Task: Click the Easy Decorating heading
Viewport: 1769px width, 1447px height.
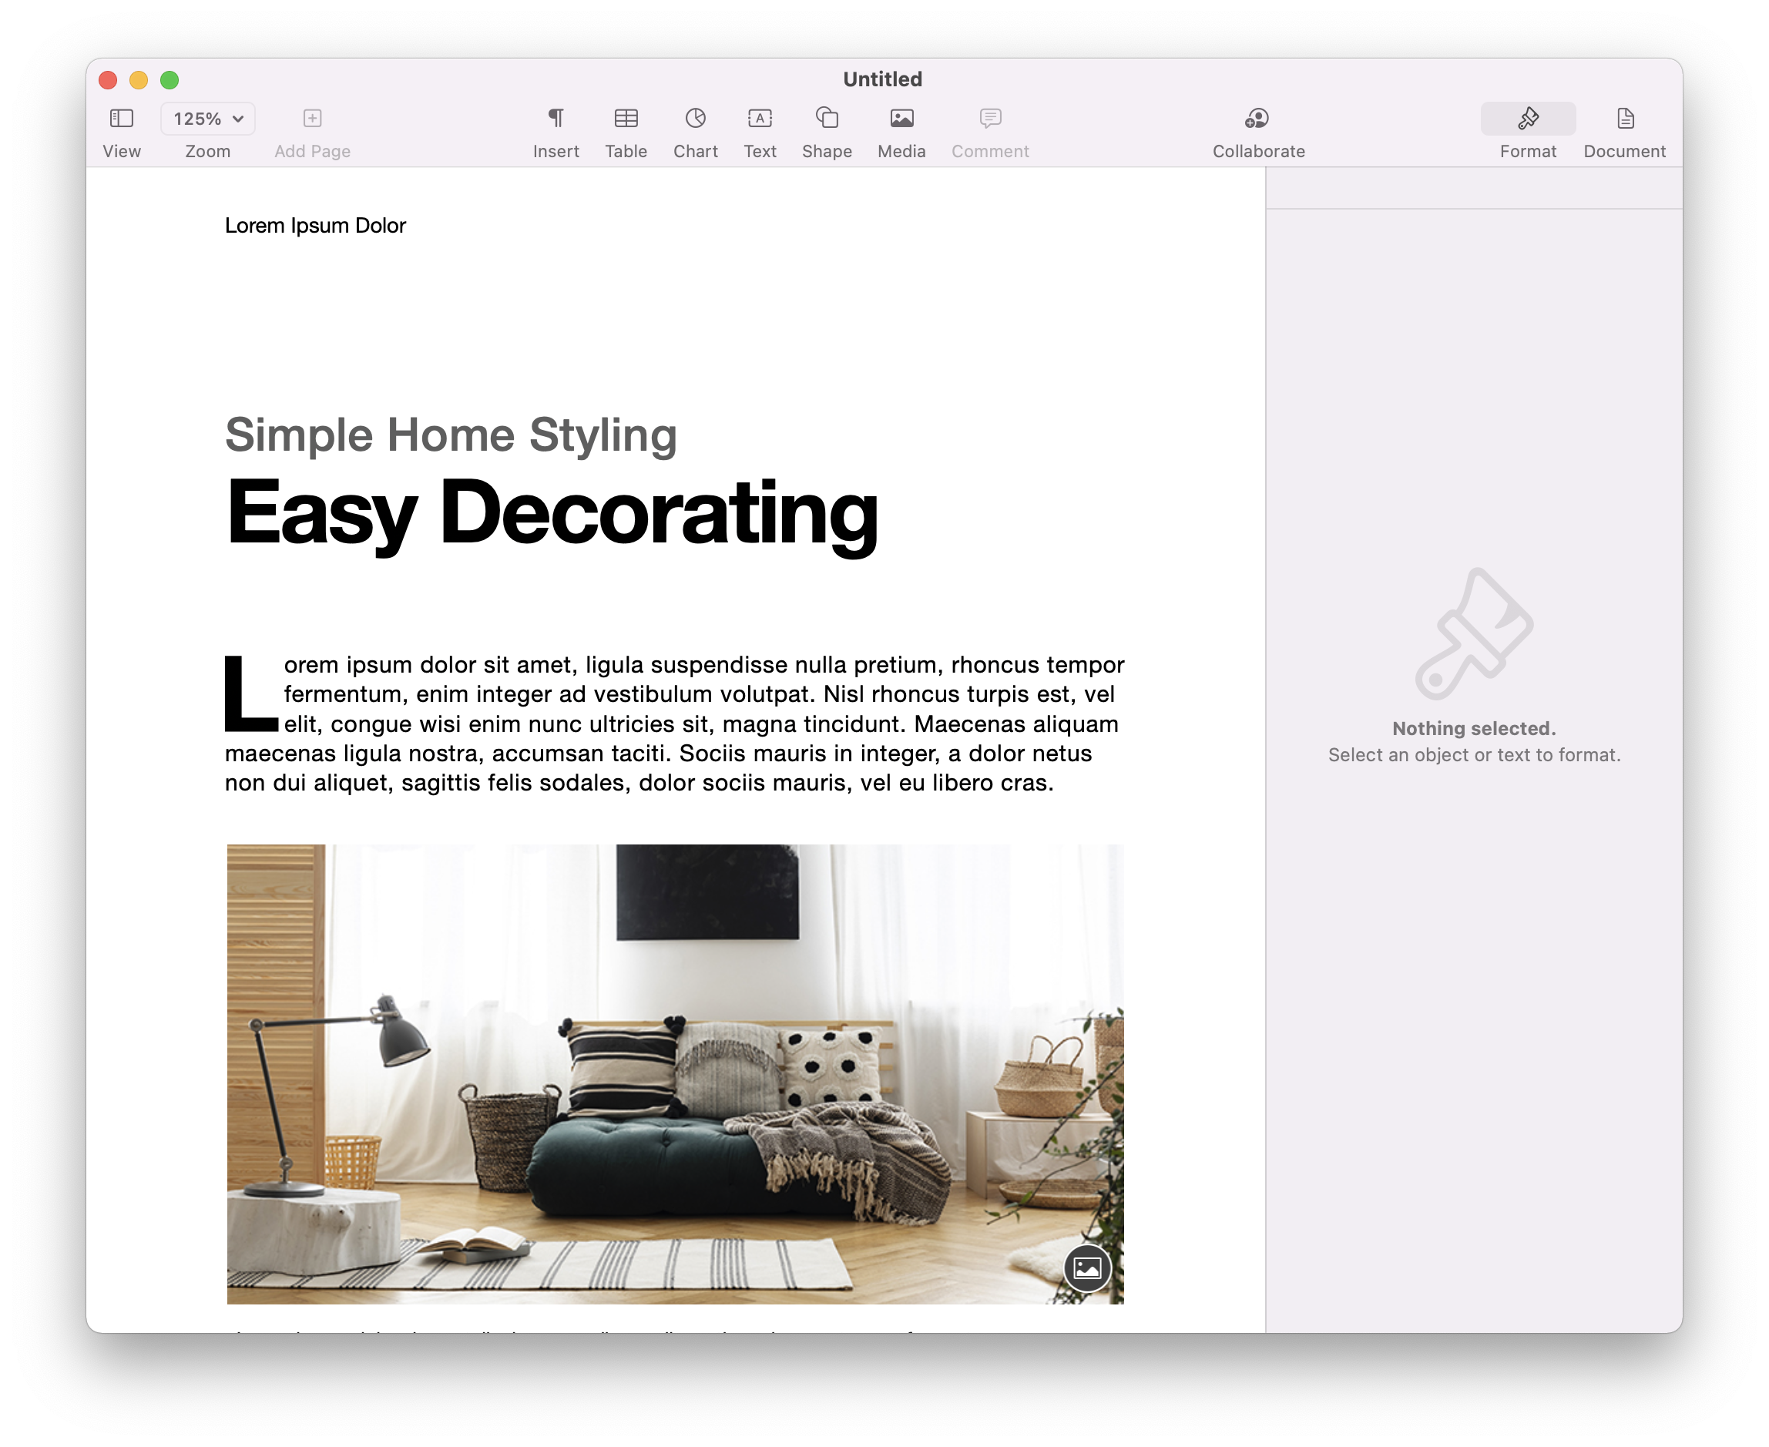Action: click(551, 512)
